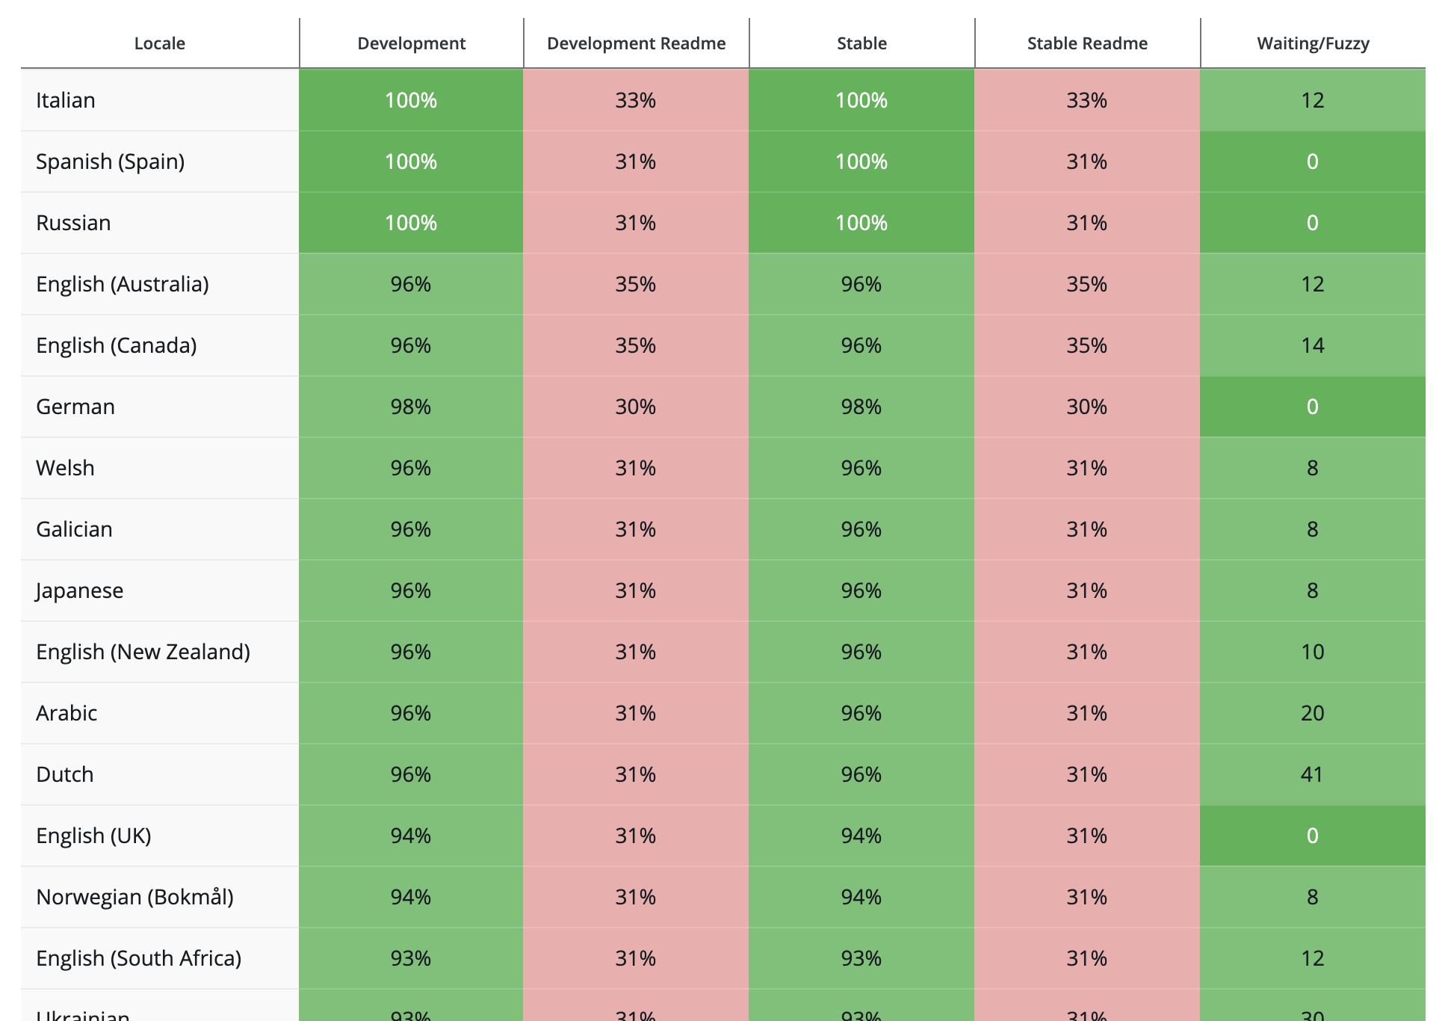This screenshot has width=1448, height=1021.
Task: Click the Stable Readme column header
Action: (1087, 43)
